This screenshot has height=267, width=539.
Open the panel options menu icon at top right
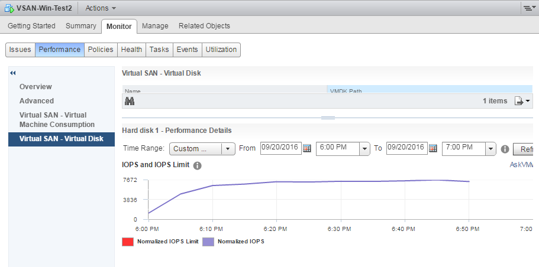528,8
